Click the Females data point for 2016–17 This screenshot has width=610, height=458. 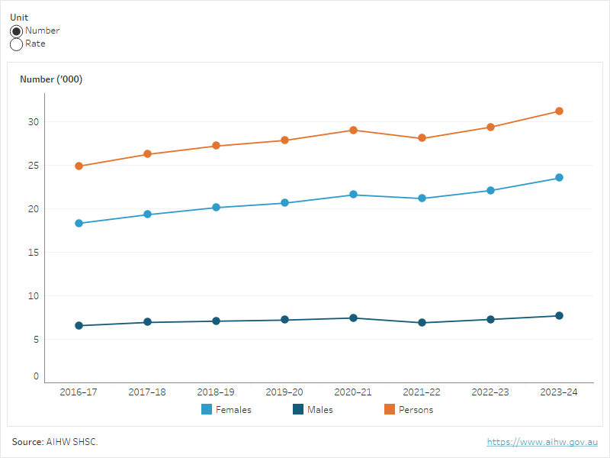pyautogui.click(x=79, y=224)
